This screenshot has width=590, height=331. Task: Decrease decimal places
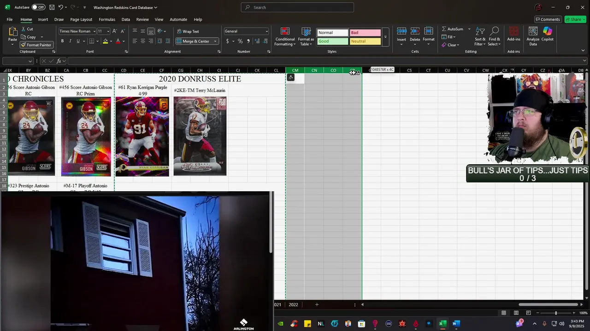coord(265,41)
